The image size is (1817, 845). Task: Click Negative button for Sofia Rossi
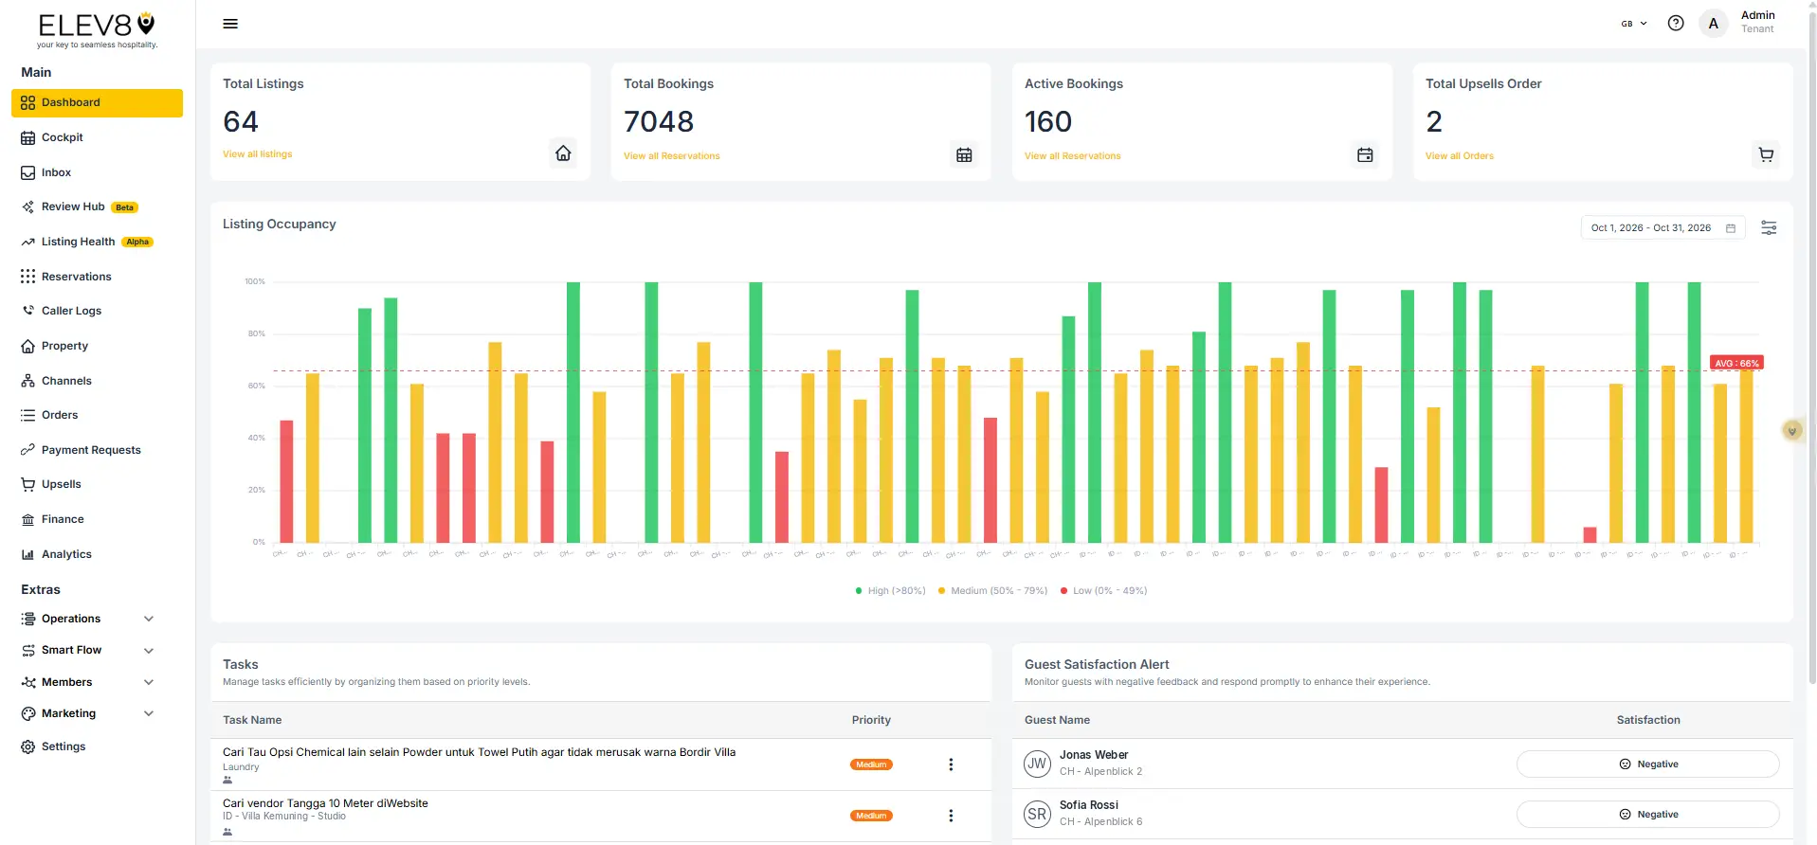point(1647,815)
